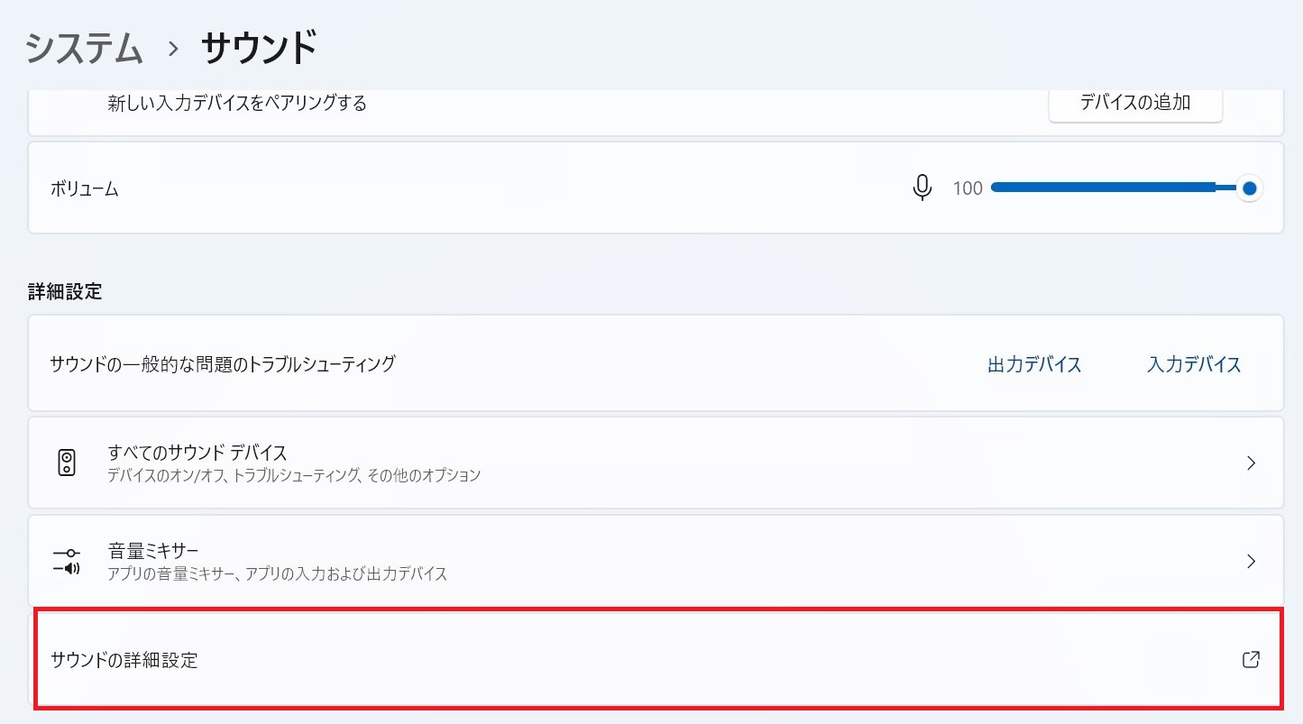Expand 音量ミキサー using its right chevron

(x=1251, y=561)
